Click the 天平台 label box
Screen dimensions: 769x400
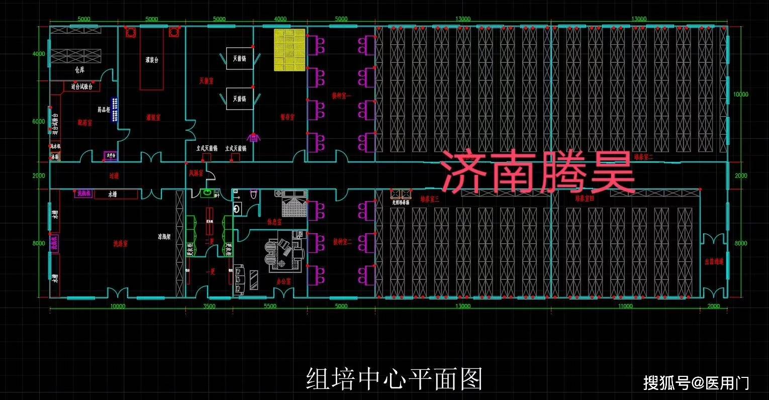coord(110,156)
